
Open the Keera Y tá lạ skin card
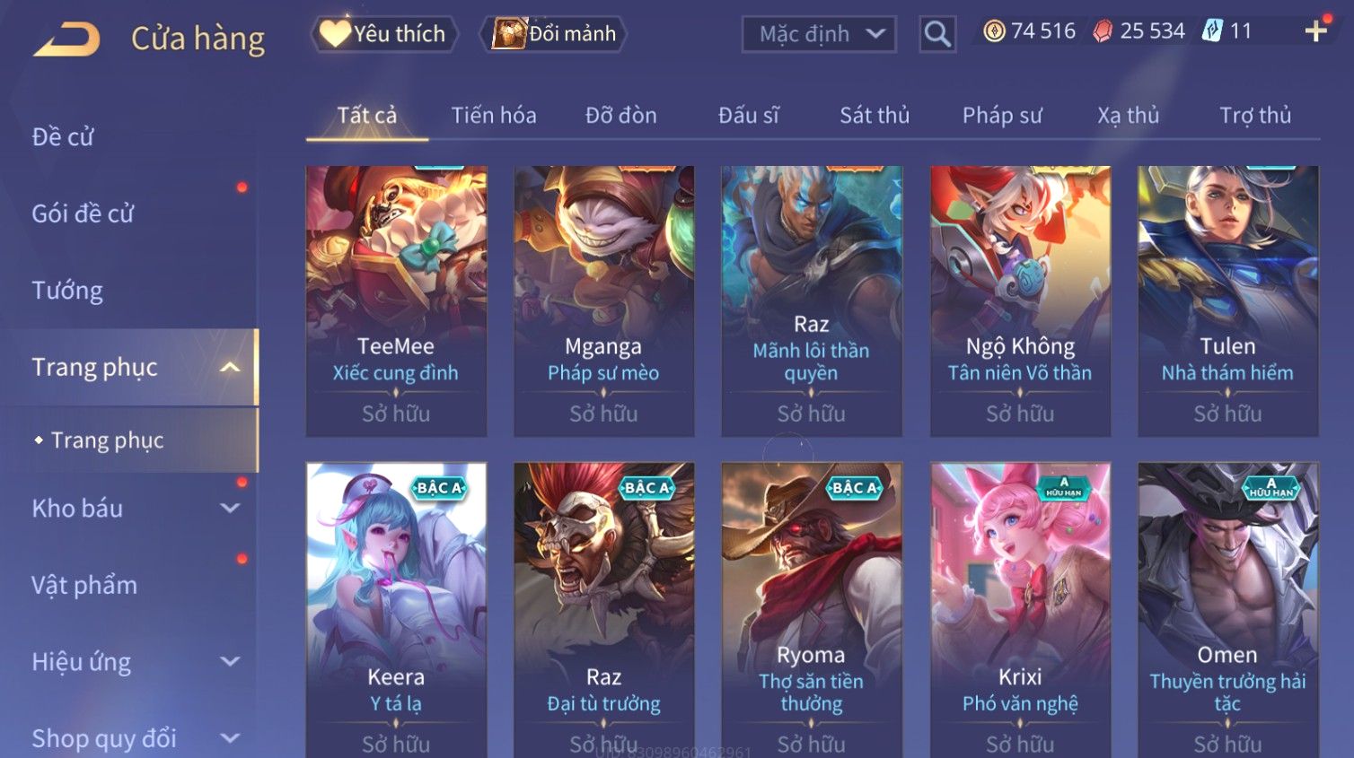(x=396, y=610)
